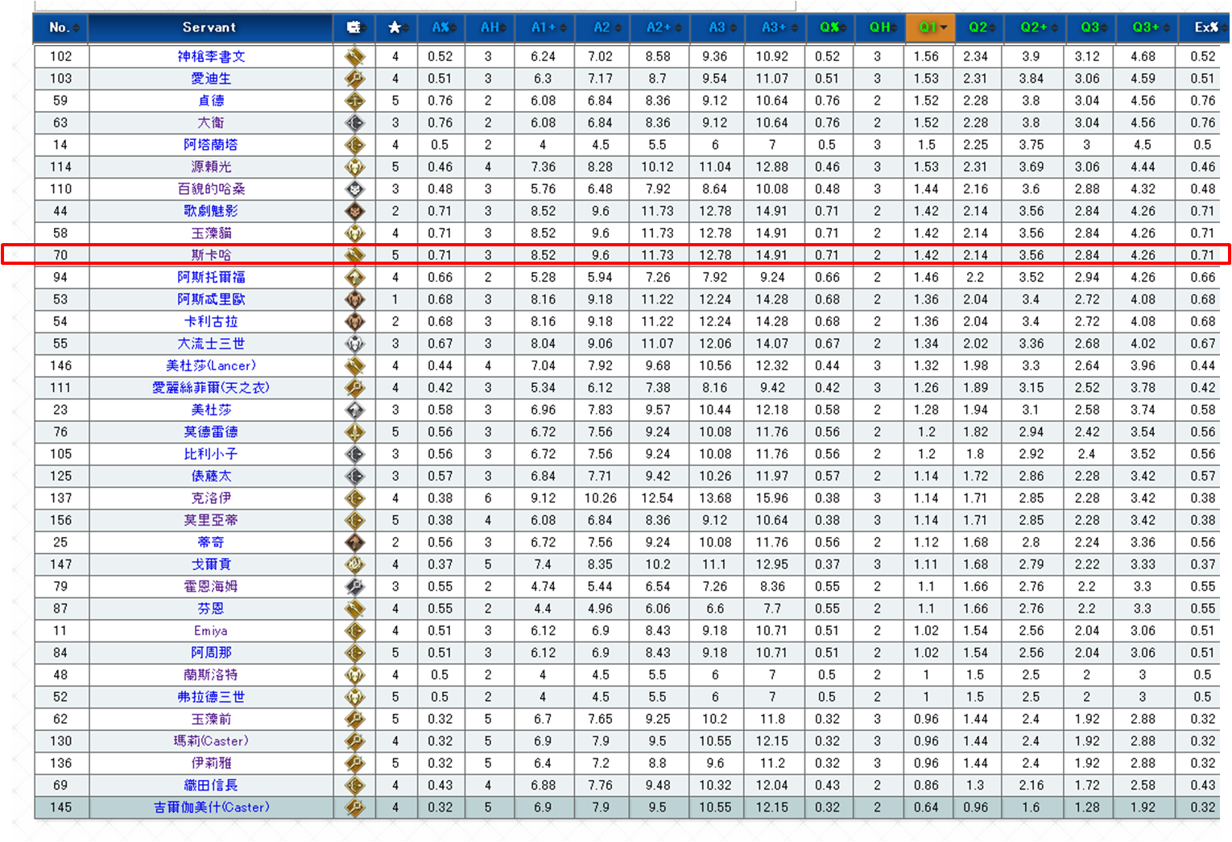Screen dimensions: 1232x842
Task: Click the bronze Saber icon beside 蒂奇
Action: tap(355, 543)
